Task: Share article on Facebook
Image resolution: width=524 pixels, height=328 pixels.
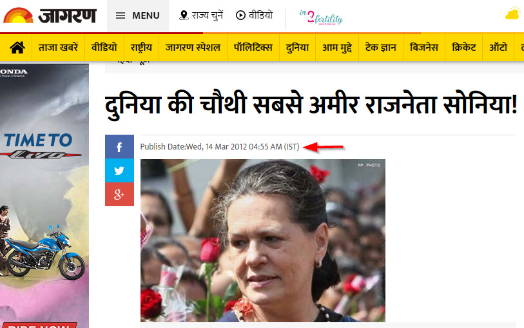Action: tap(119, 147)
